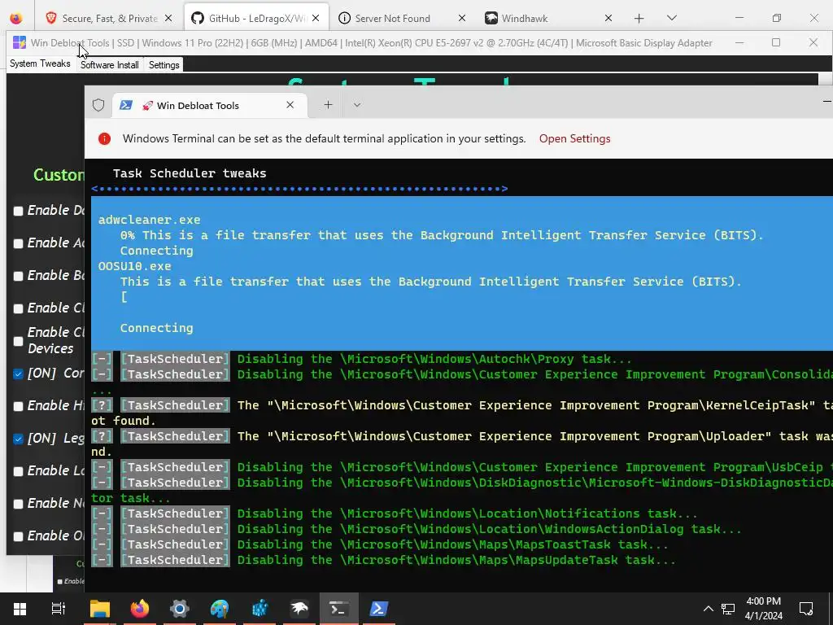Screen dimensions: 833x625
Task: Open the Windows Start menu
Action: tap(20, 609)
